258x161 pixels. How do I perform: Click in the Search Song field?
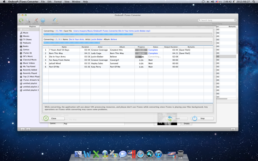[218, 20]
